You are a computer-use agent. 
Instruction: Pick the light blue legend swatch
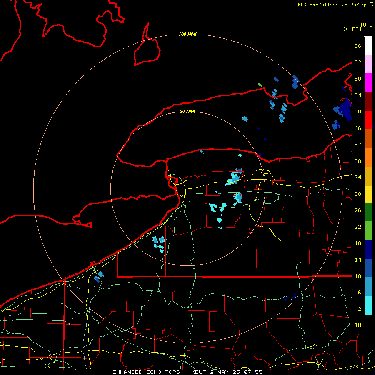pos(368,287)
